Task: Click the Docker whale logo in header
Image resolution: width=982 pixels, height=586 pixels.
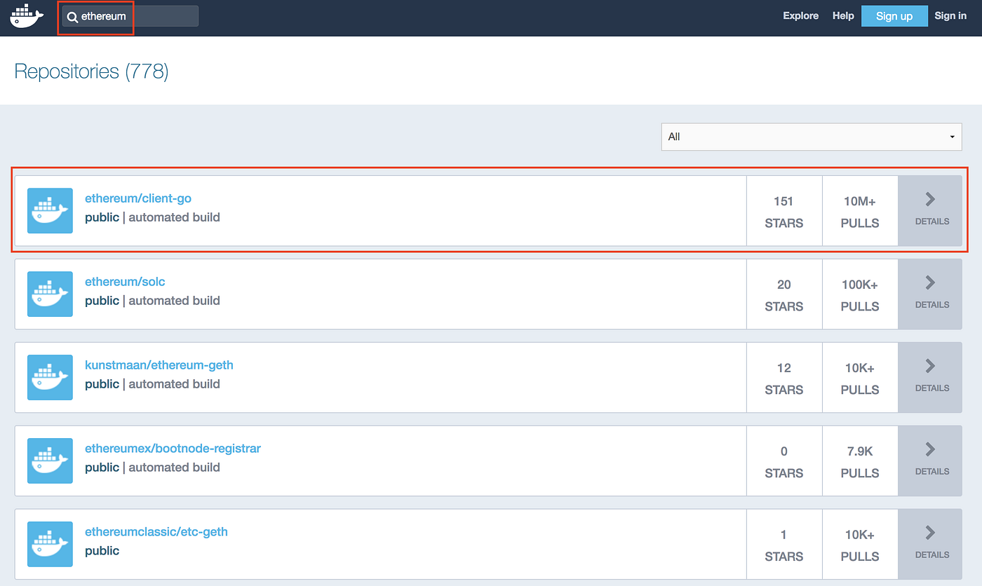Action: point(27,15)
